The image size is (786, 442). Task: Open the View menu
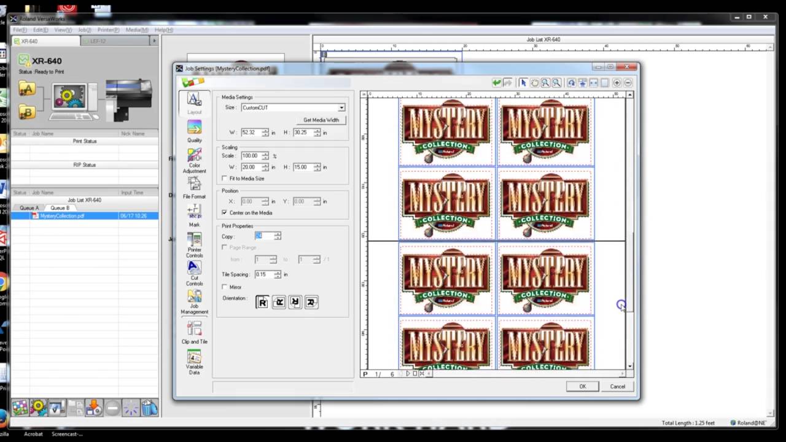point(63,29)
